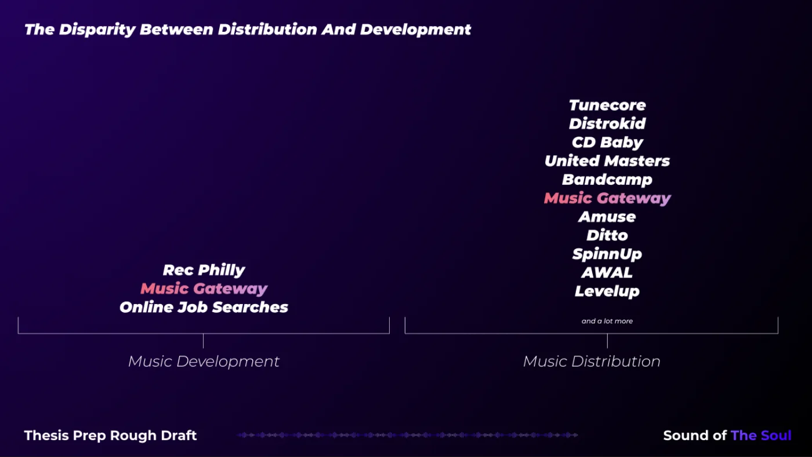Click the slide title about Distribution and Development
The height and width of the screenshot is (457, 812).
click(248, 30)
